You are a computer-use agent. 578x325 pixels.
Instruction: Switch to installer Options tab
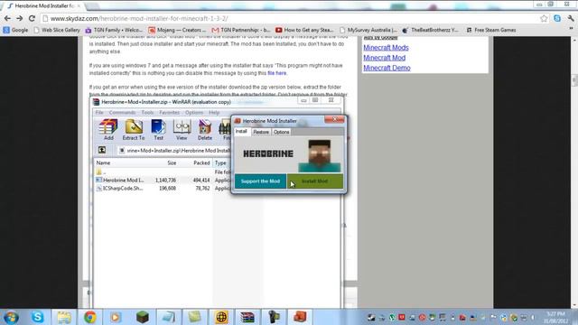tap(281, 132)
